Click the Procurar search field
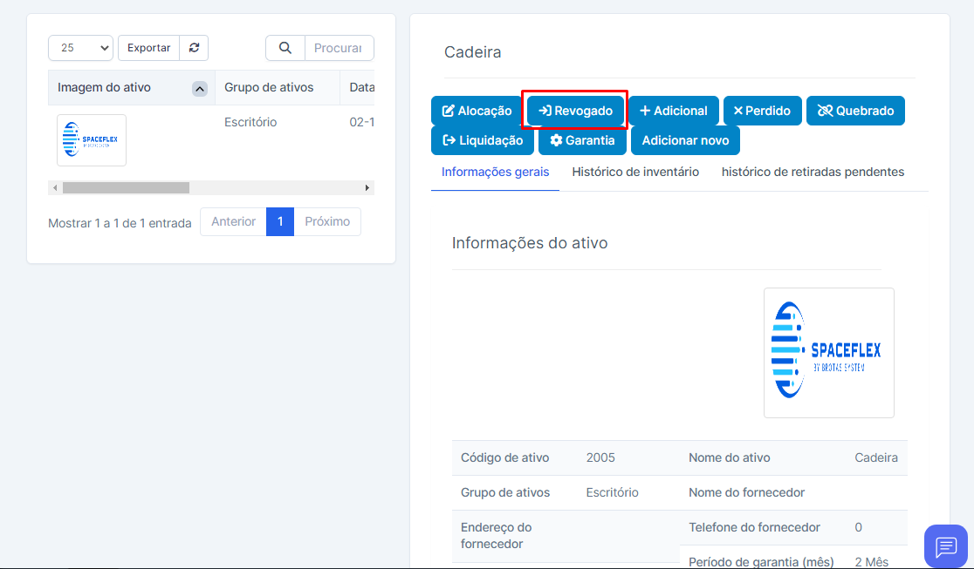Viewport: 974px width, 569px height. coord(339,48)
